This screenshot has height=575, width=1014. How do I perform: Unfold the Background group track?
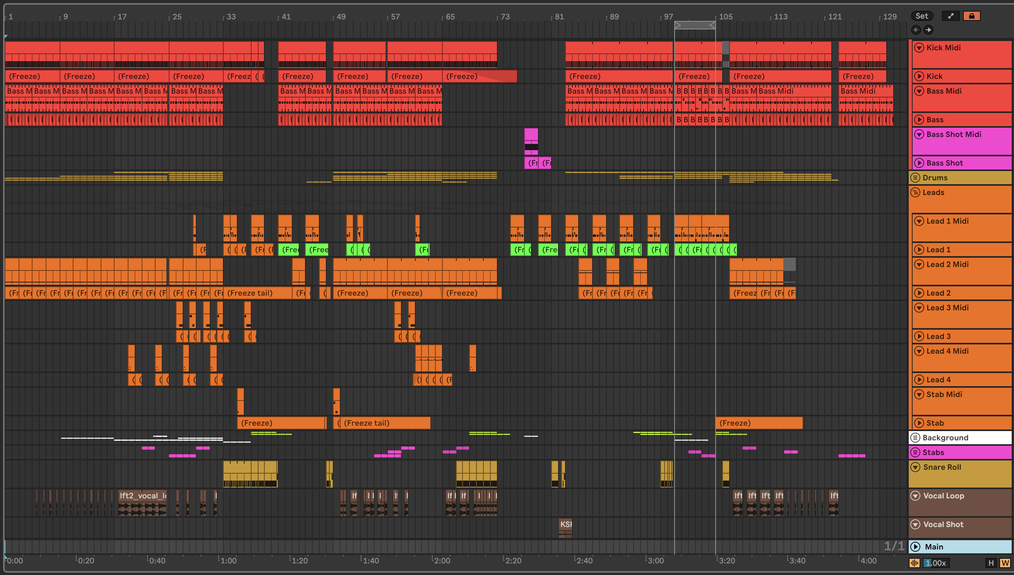click(x=915, y=438)
